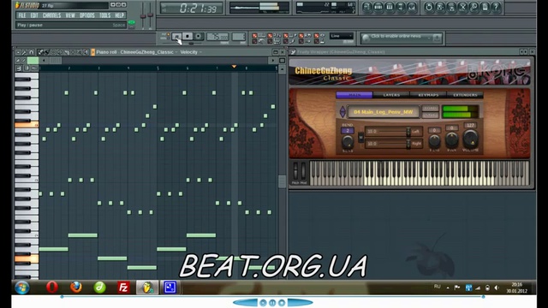Viewport: 548px width, 308px height.
Task: Open the step sequencer view icon
Action: pyautogui.click(x=378, y=7)
